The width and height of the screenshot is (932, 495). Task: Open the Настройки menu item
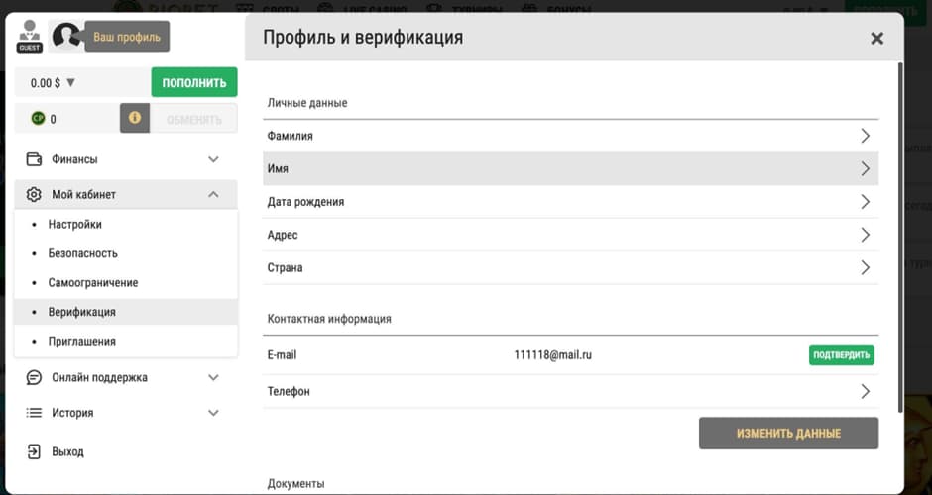click(74, 225)
